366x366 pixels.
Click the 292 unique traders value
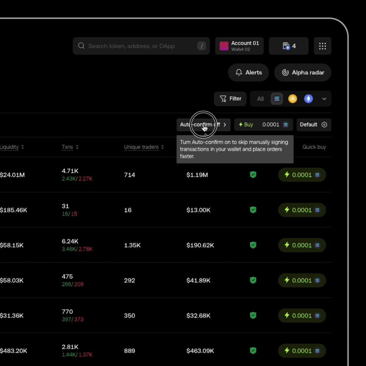click(129, 280)
